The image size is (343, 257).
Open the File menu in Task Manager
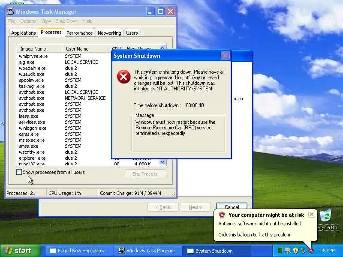(12, 21)
